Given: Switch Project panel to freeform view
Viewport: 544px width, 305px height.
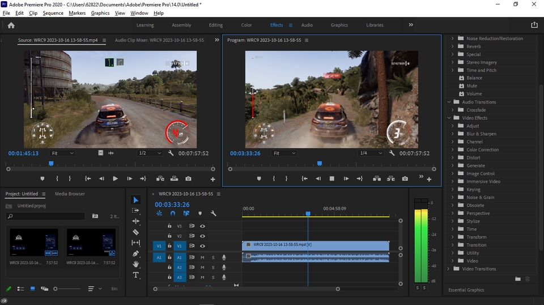Looking at the screenshot, I should pos(44,289).
